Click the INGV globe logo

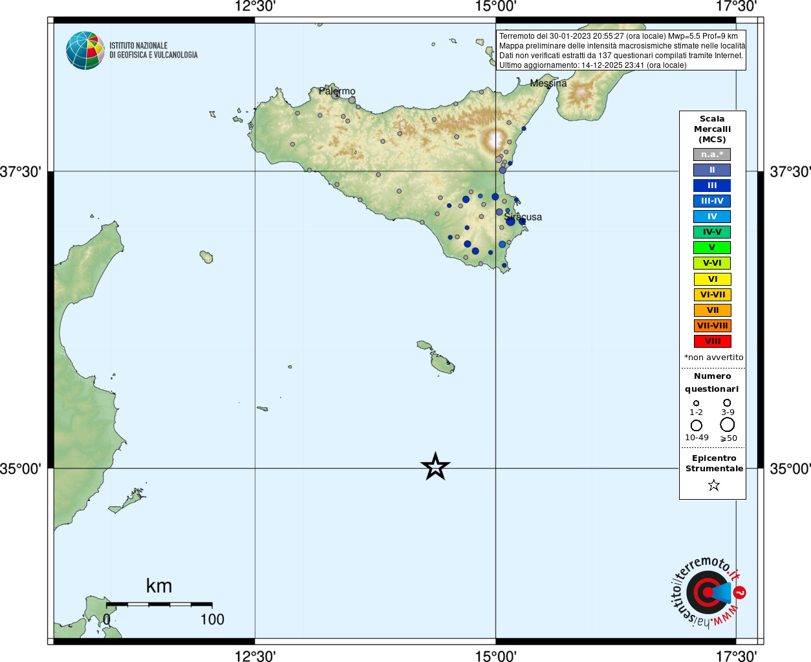click(85, 50)
